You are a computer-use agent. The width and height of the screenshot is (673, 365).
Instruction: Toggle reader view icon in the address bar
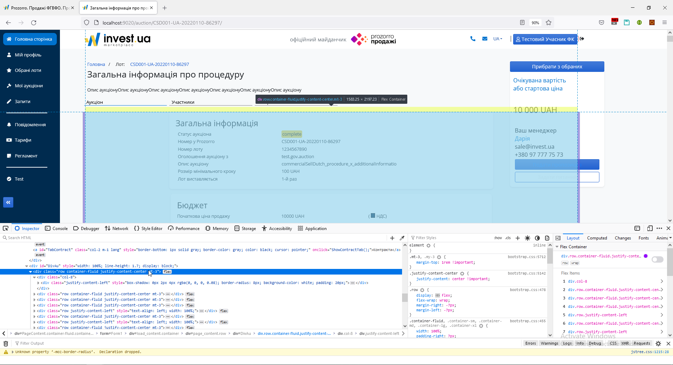(x=522, y=23)
